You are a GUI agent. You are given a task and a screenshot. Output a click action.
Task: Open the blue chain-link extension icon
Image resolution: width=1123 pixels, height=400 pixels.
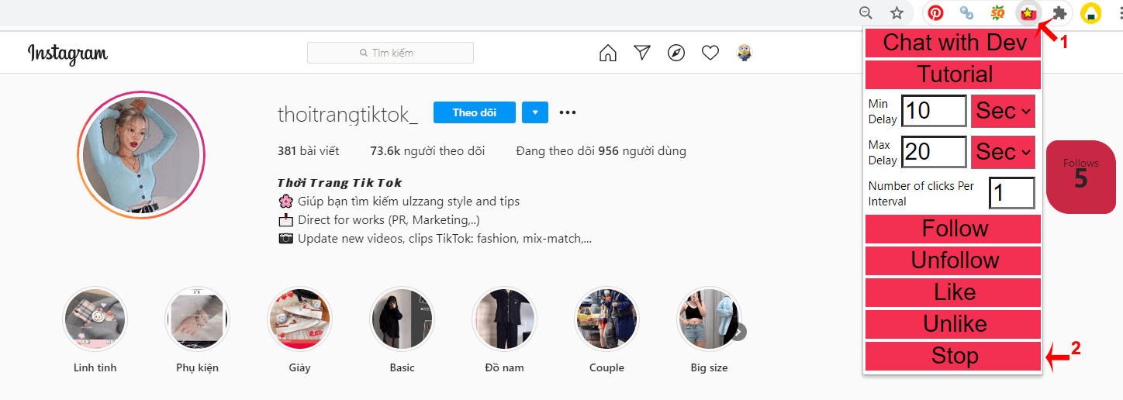pyautogui.click(x=966, y=12)
